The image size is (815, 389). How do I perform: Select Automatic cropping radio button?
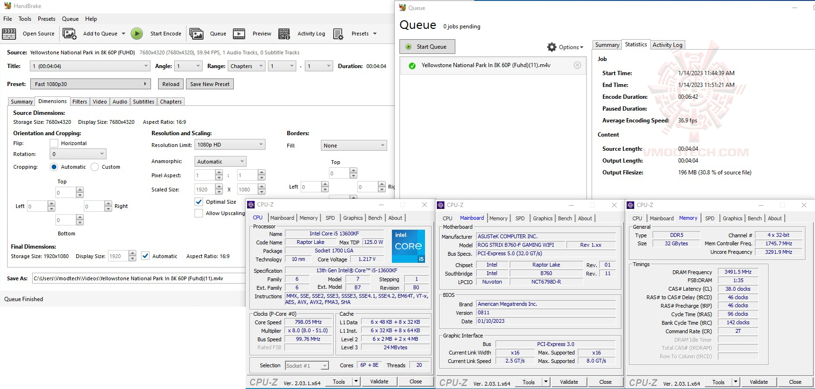tap(54, 167)
